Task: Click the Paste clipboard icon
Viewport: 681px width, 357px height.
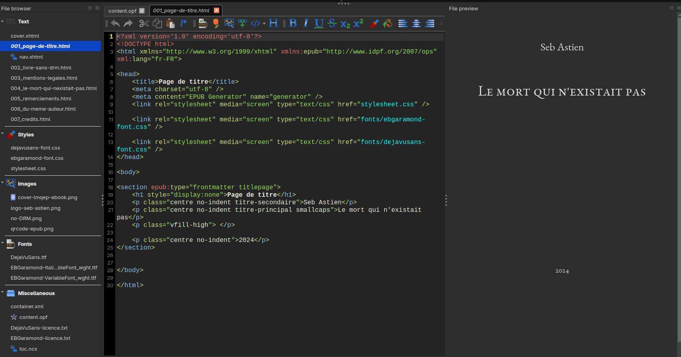Action: pos(170,23)
